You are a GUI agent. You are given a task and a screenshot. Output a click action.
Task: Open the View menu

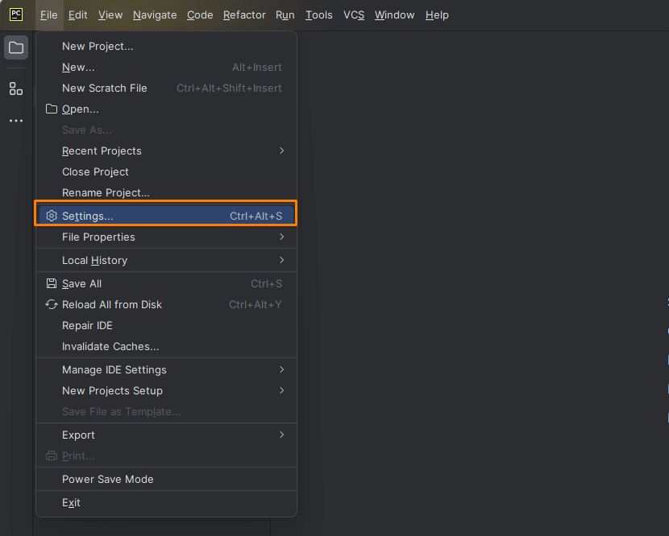110,15
